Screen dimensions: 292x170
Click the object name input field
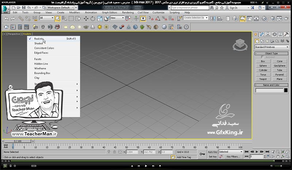pos(269,90)
